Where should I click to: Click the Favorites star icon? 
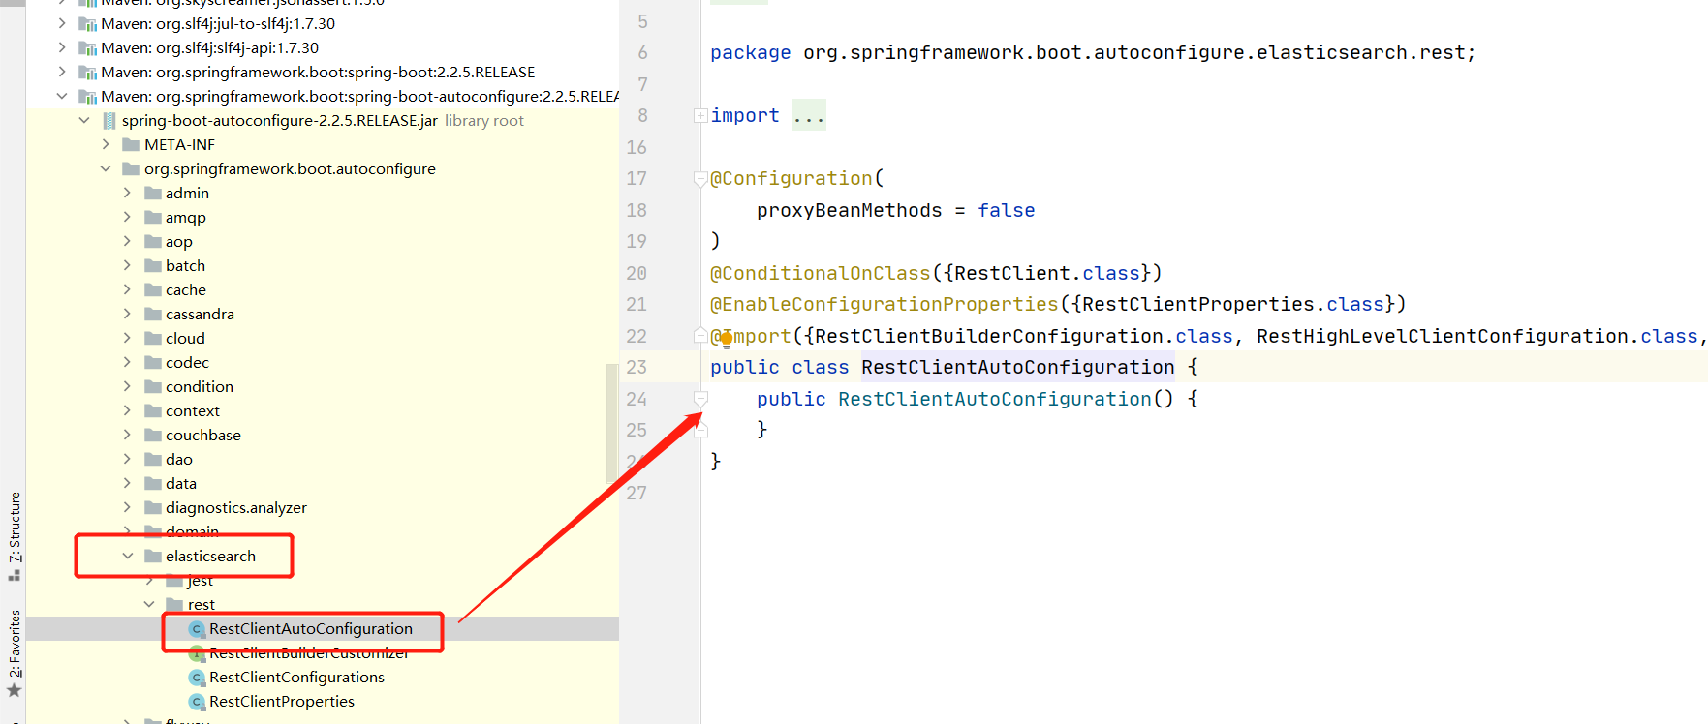(x=14, y=690)
